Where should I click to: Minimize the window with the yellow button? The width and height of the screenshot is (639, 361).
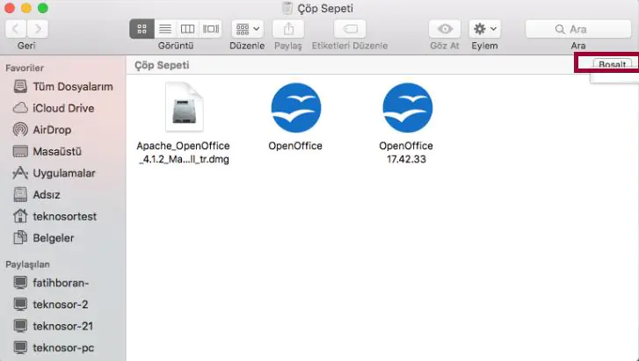(x=26, y=8)
